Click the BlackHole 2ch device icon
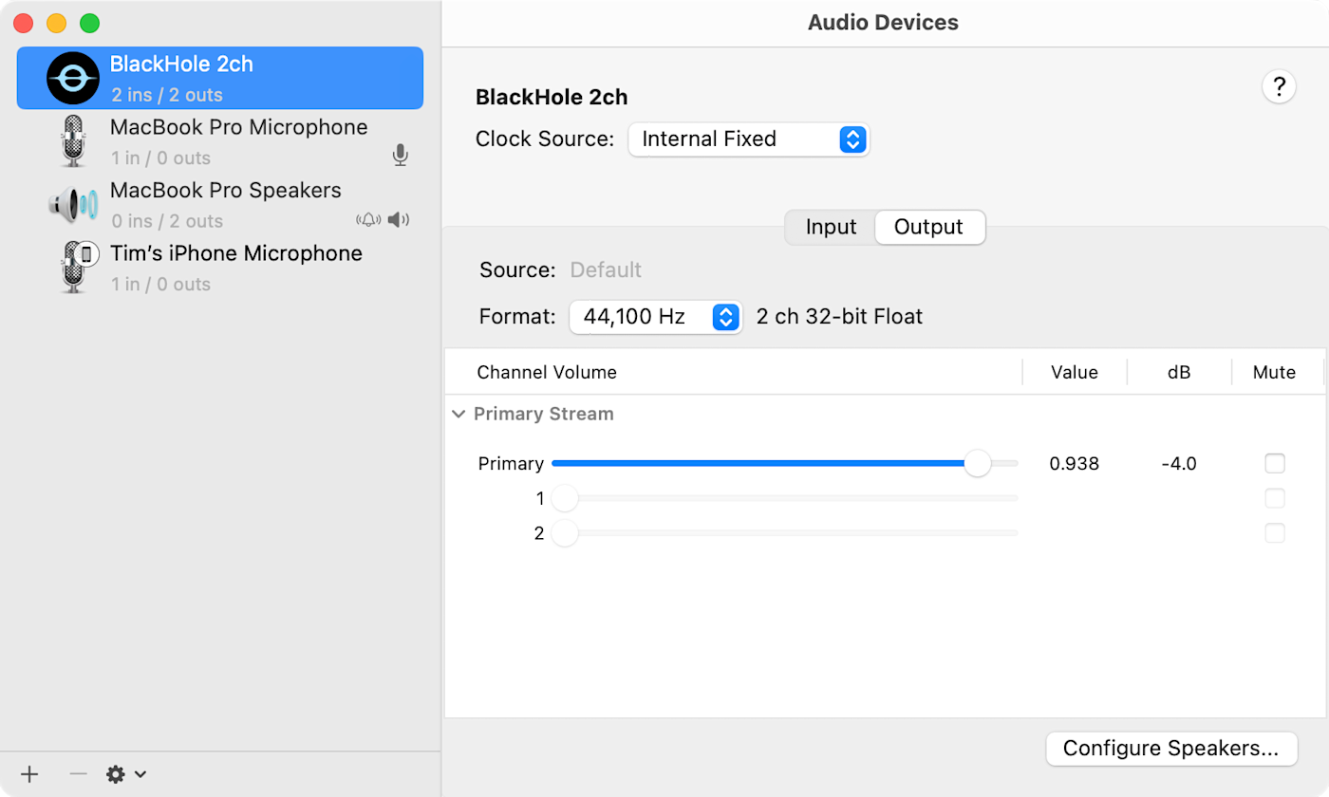 pyautogui.click(x=73, y=79)
